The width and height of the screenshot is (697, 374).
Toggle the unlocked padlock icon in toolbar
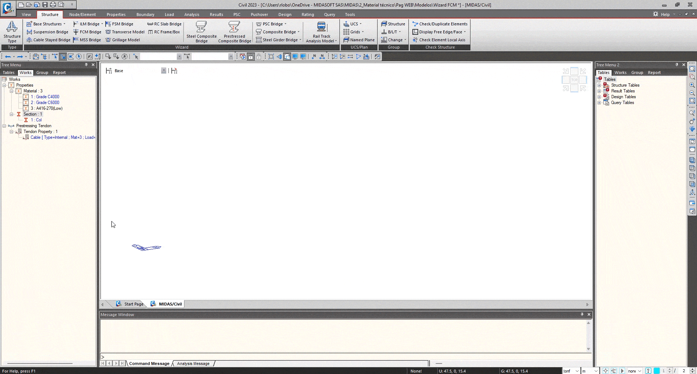click(251, 57)
